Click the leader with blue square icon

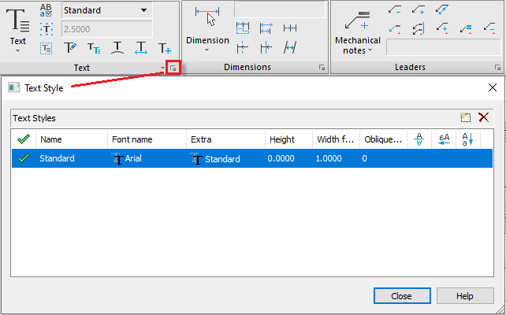(x=442, y=9)
